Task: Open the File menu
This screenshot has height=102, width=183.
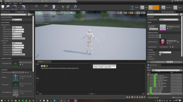Action: click(2, 3)
